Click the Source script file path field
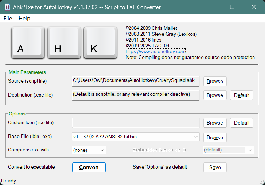Viewport: 265px width, 185px height. tap(136, 80)
